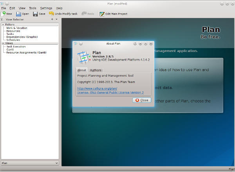Open Resource Assignments (Gantt) view
Screen dimensions: 235x172
point(26,52)
